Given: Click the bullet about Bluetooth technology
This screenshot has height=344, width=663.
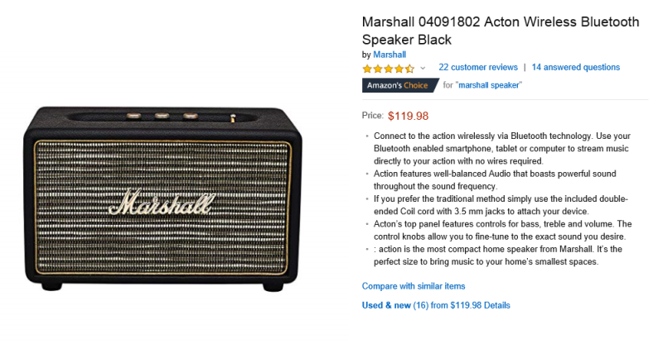Looking at the screenshot, I should pos(502,149).
